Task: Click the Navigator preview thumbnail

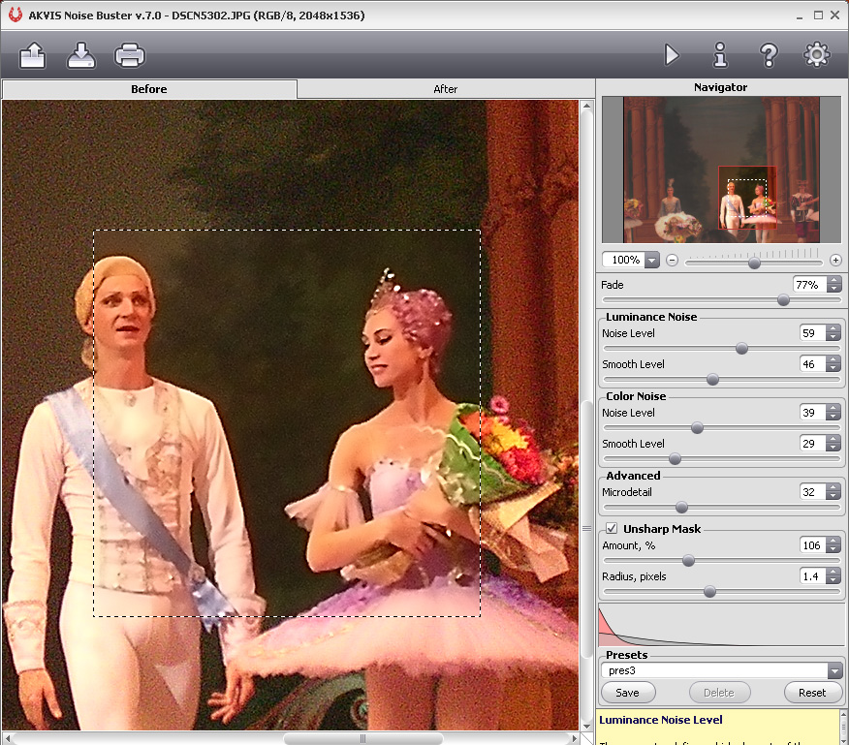Action: pyautogui.click(x=721, y=170)
